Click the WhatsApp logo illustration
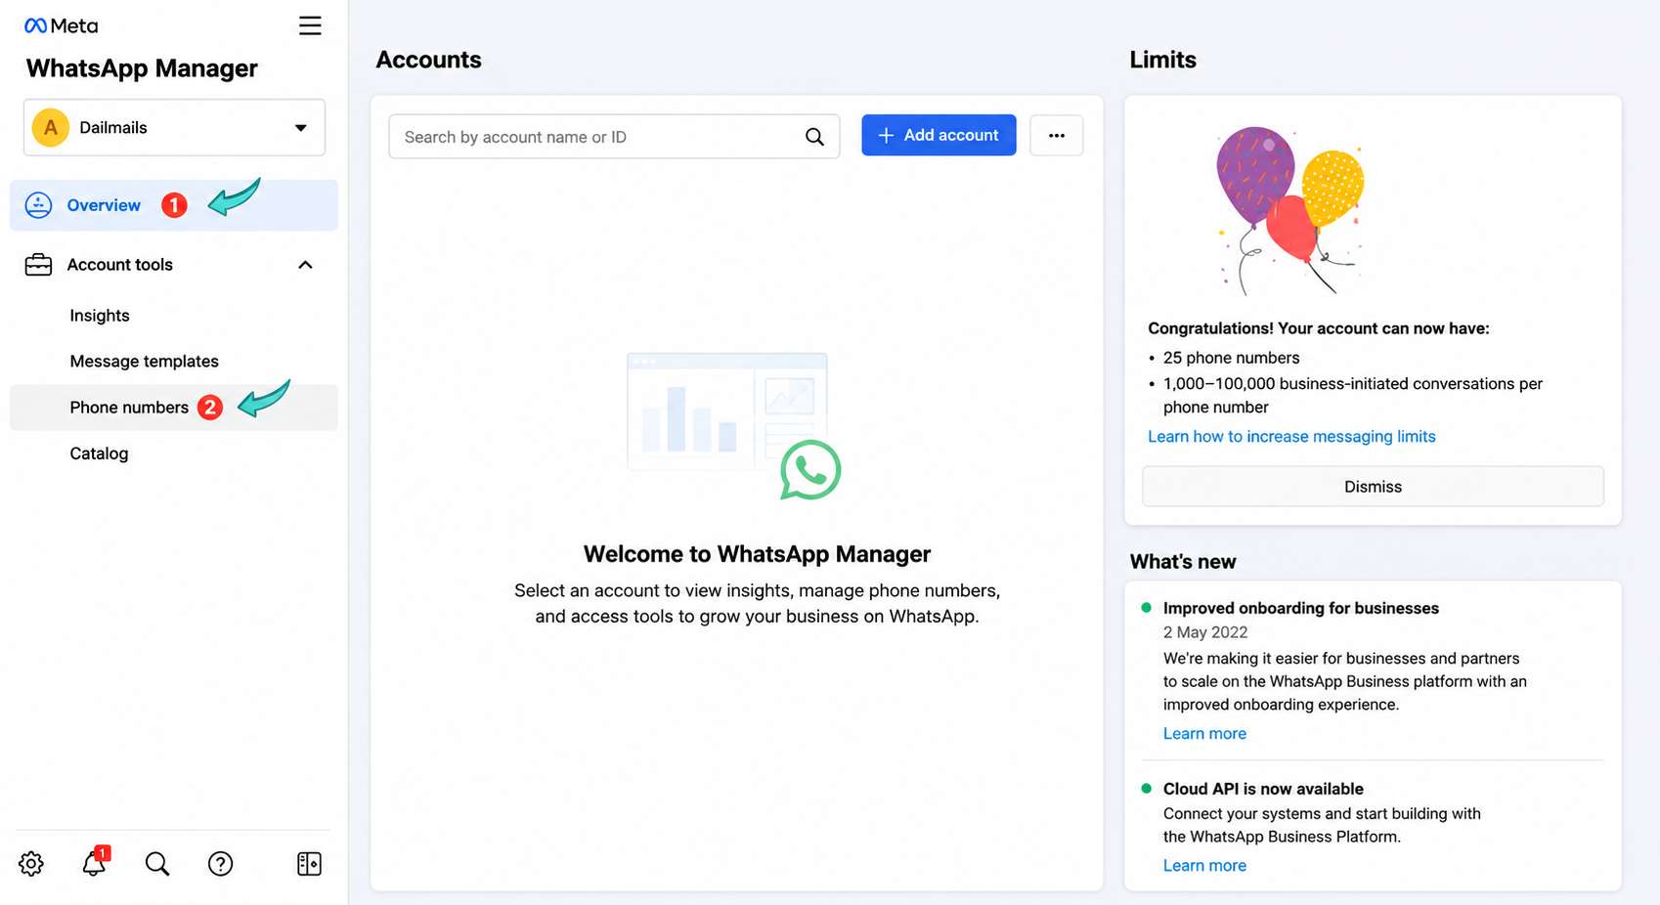The width and height of the screenshot is (1660, 905). (810, 470)
